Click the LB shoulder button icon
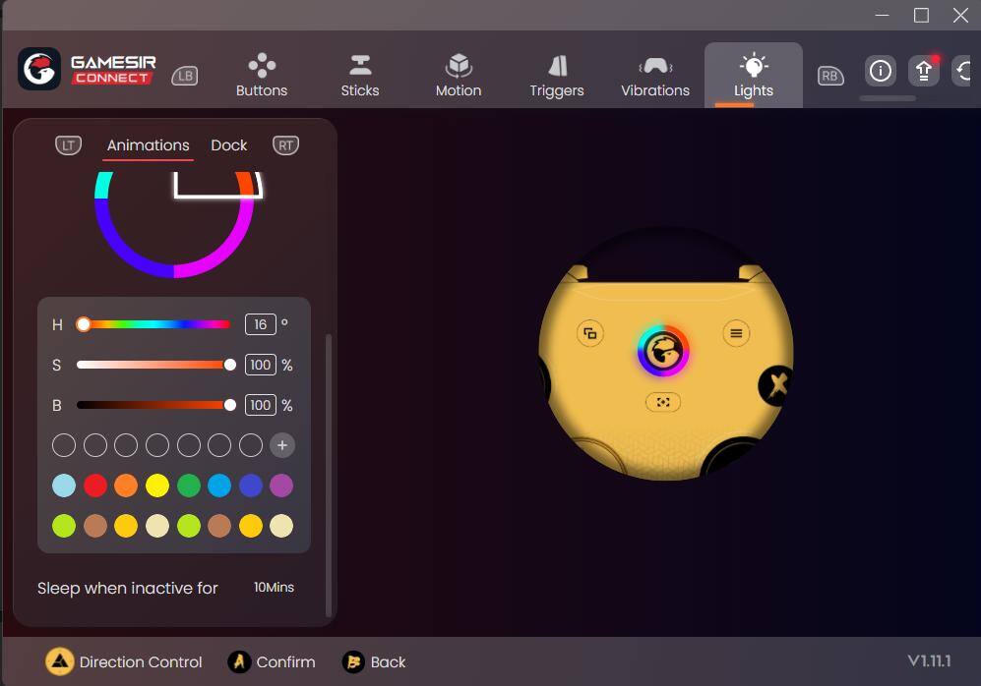Screen dimensions: 981x686 (185, 76)
